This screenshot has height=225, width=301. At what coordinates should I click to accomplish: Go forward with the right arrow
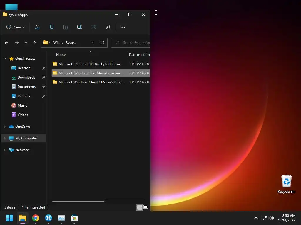[x=17, y=43]
